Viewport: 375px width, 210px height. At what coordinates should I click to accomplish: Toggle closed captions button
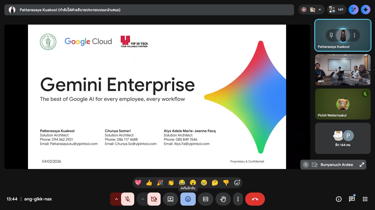(206, 199)
